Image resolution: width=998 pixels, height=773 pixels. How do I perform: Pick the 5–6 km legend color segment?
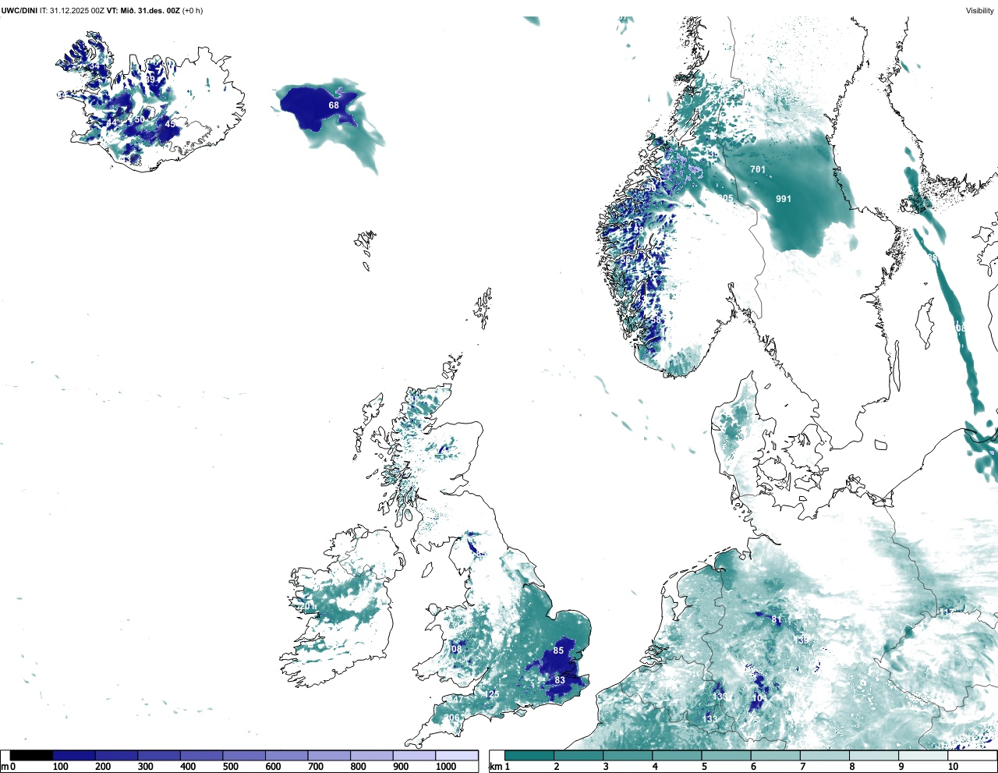[x=727, y=755]
